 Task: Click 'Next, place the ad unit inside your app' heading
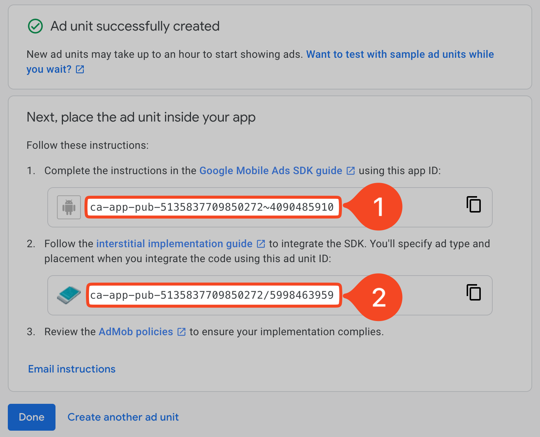(141, 117)
